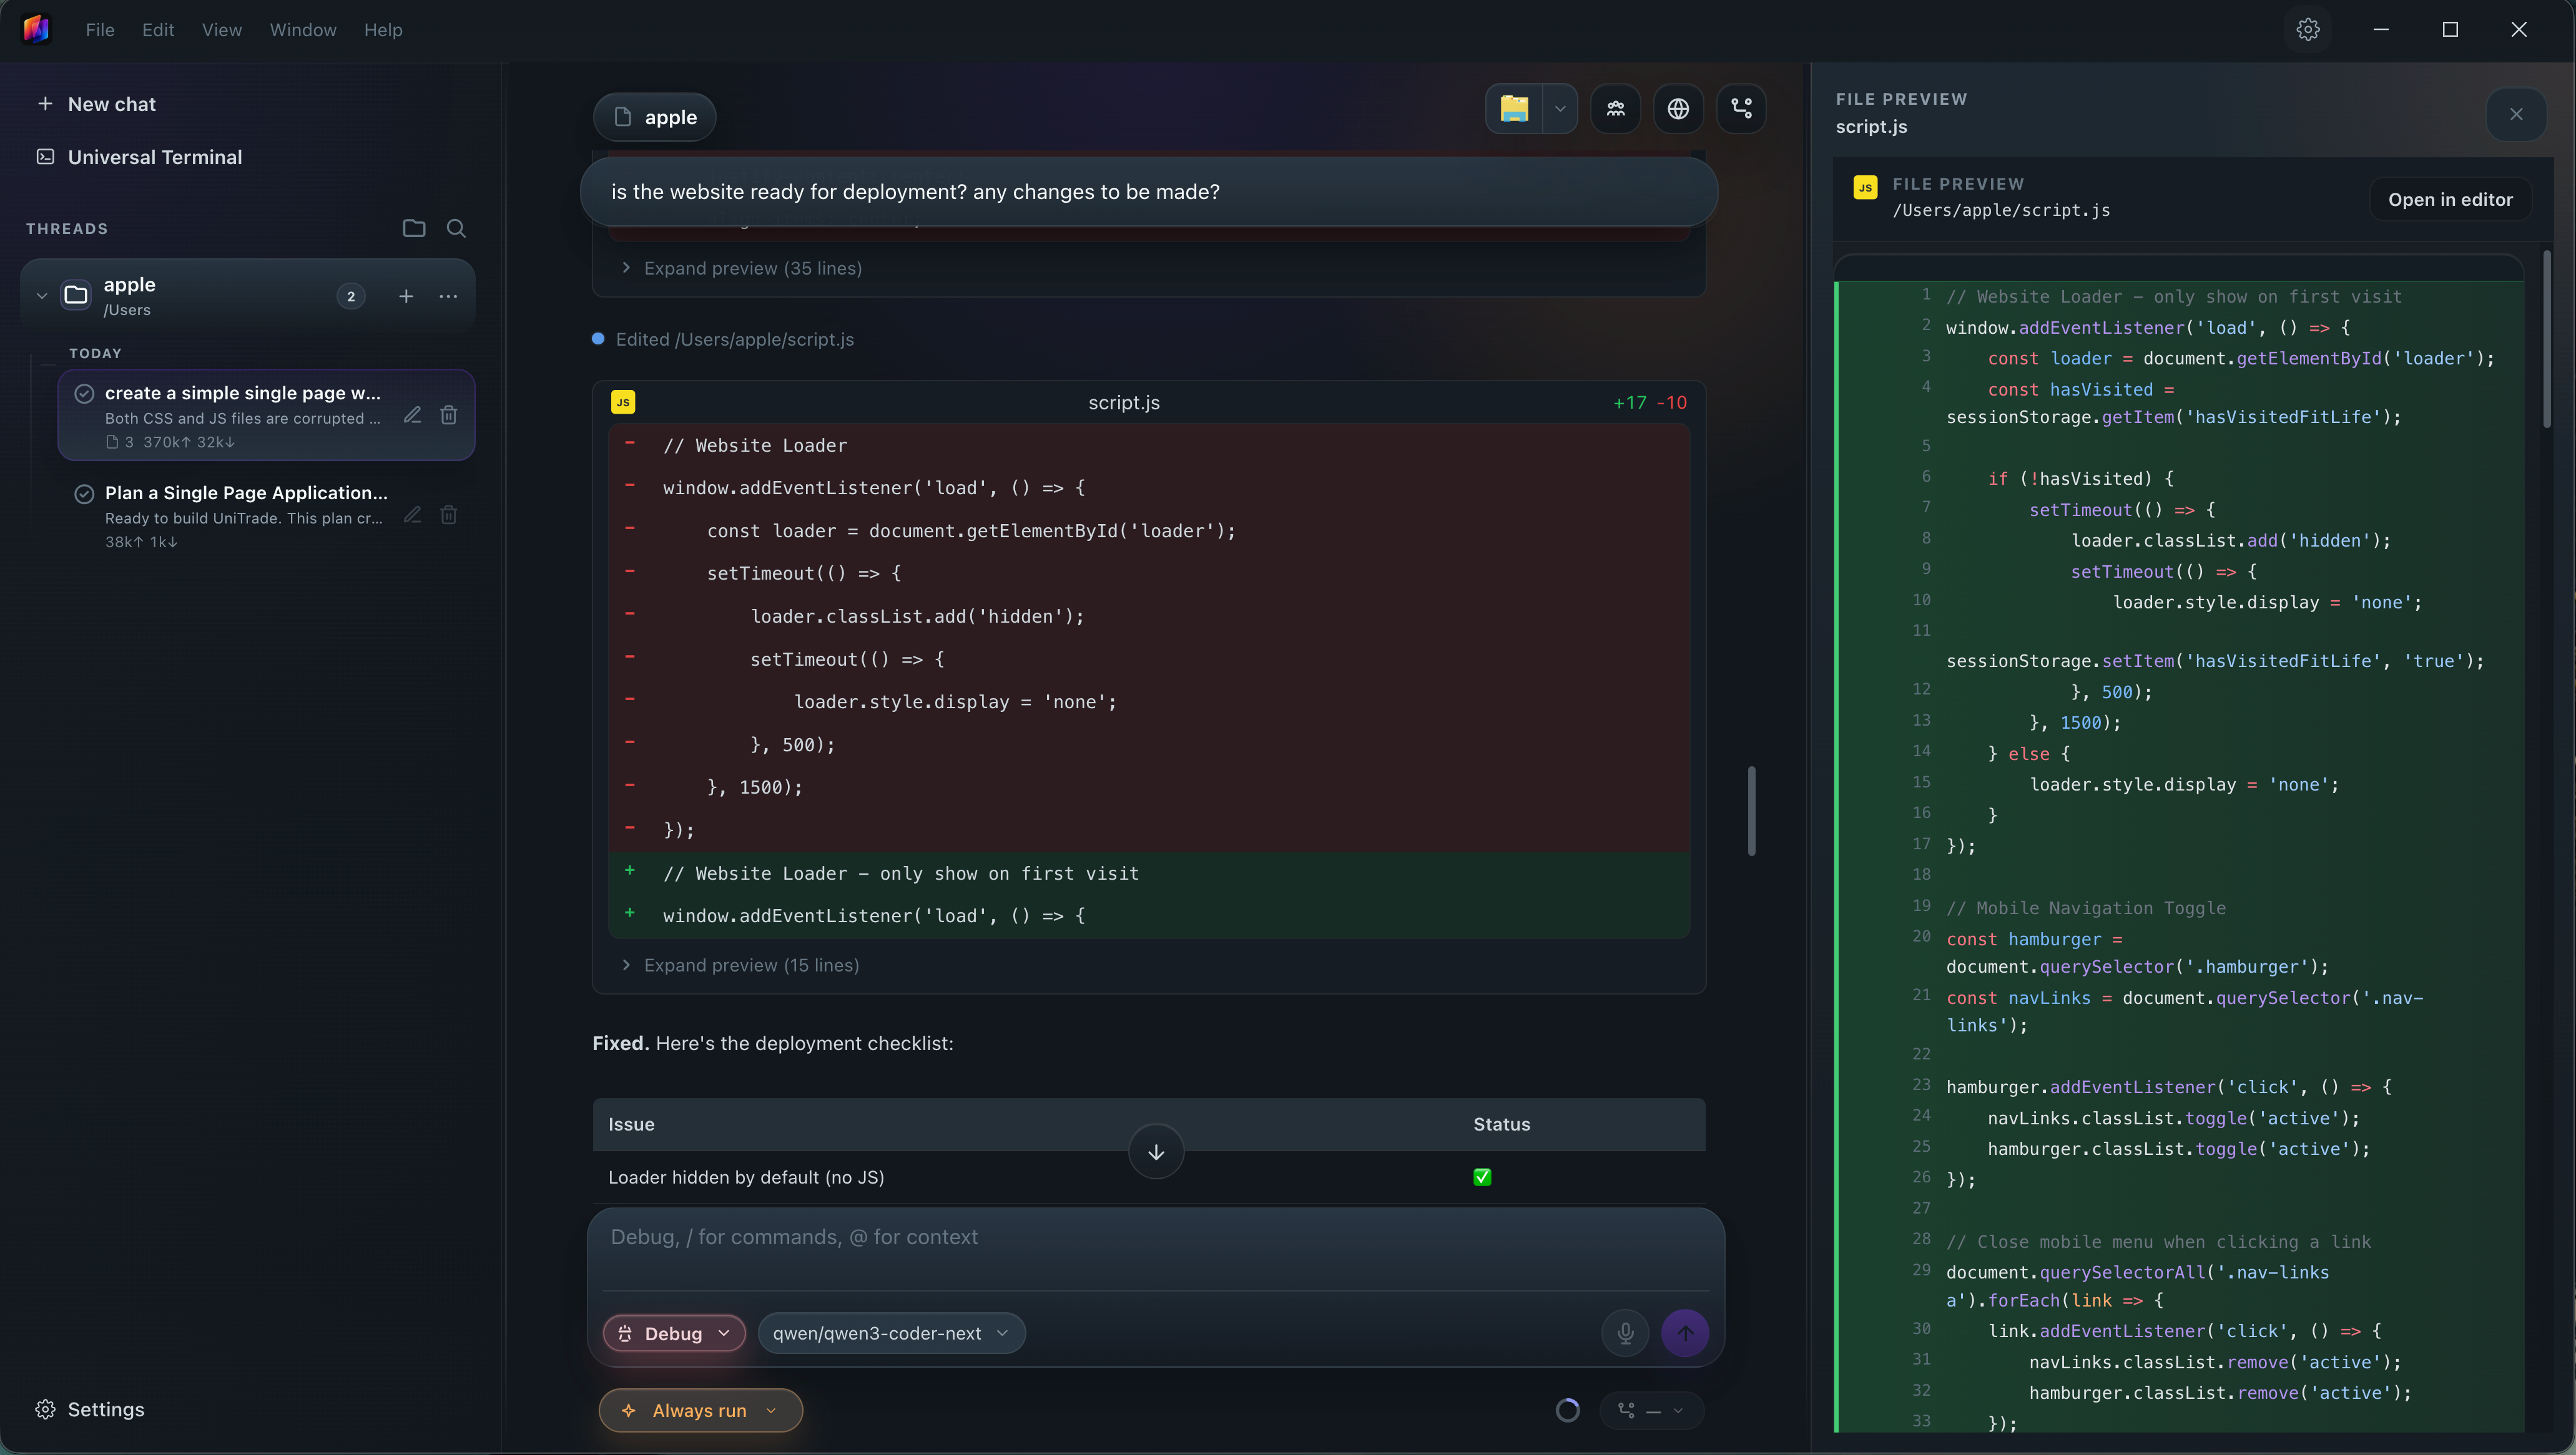Expand preview (35 lines)
Viewport: 2576px width, 1455px height.
(742, 268)
